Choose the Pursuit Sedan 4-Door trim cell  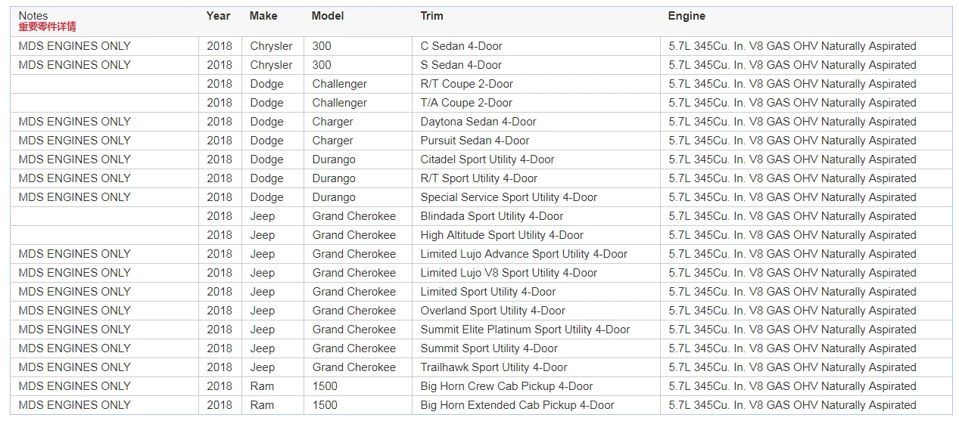click(x=475, y=141)
